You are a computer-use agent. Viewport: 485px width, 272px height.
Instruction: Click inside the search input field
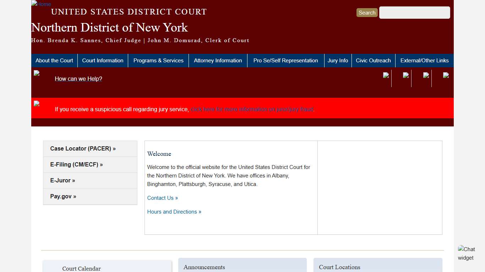tap(414, 12)
